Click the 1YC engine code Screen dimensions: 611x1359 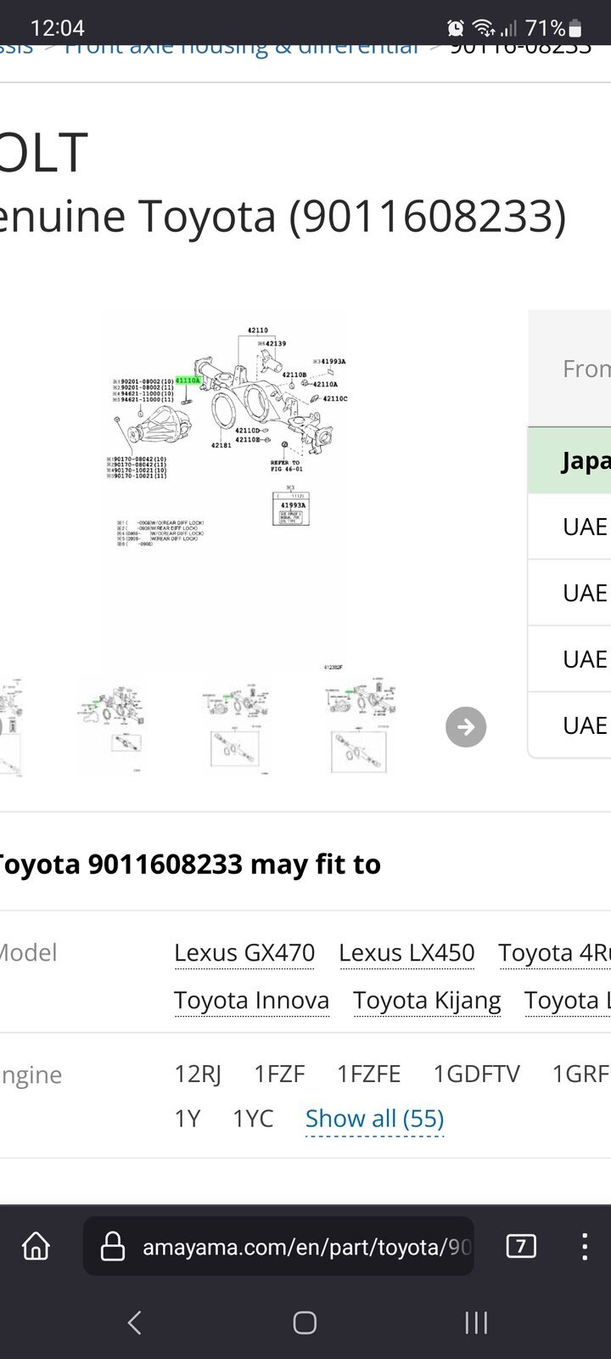click(x=253, y=1119)
